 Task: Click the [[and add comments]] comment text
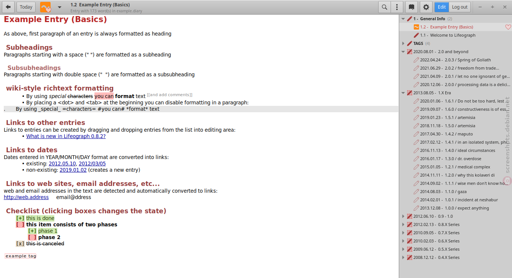170,95
